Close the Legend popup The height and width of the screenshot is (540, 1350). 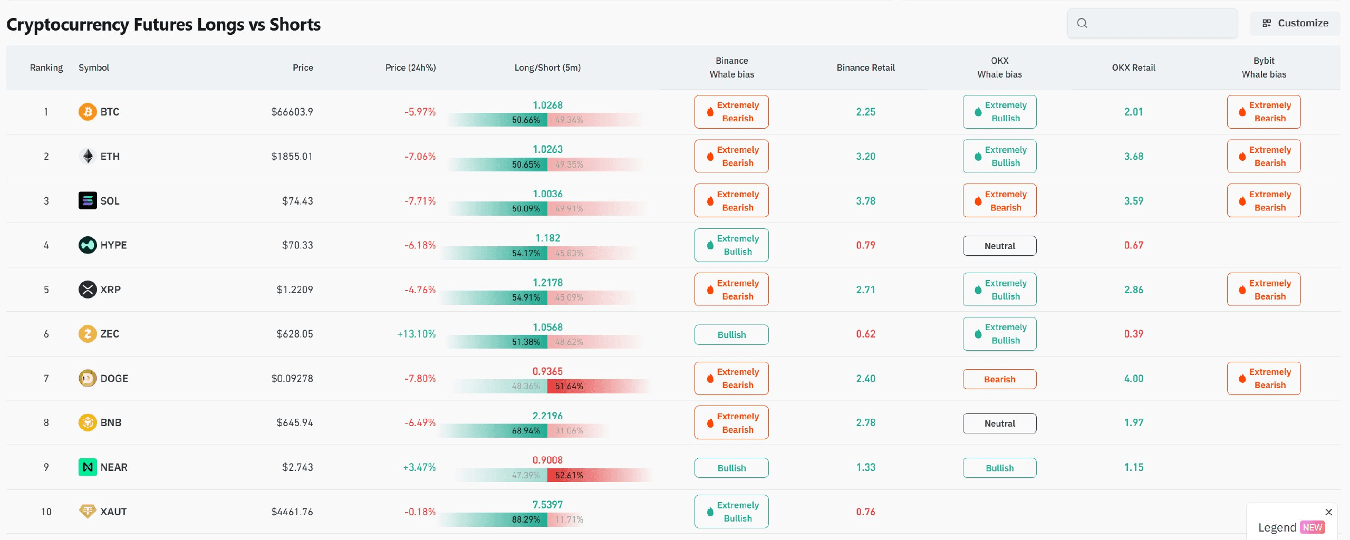click(x=1329, y=512)
